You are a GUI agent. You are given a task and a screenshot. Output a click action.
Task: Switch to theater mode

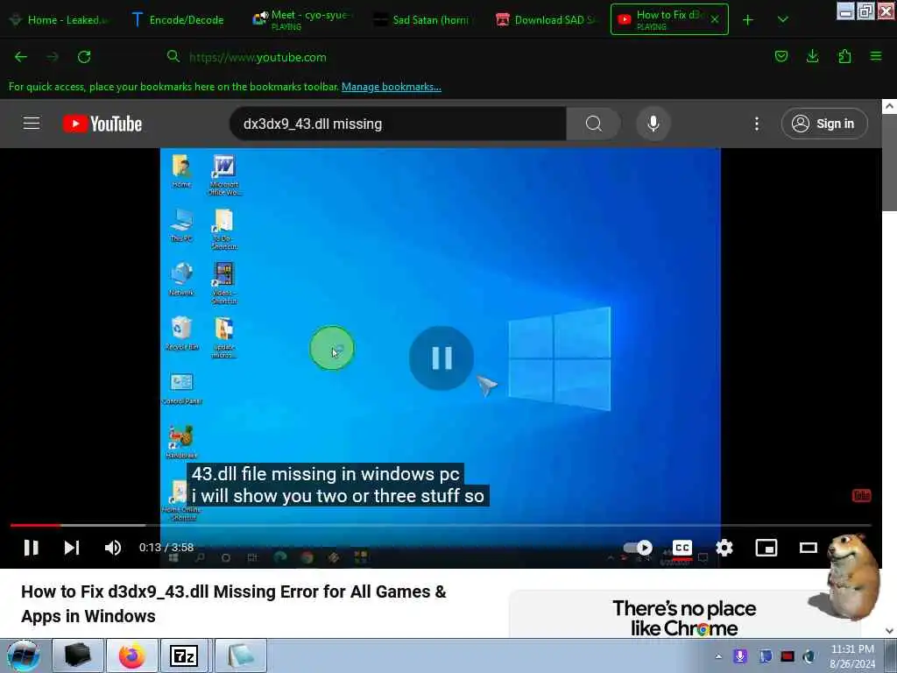(808, 548)
